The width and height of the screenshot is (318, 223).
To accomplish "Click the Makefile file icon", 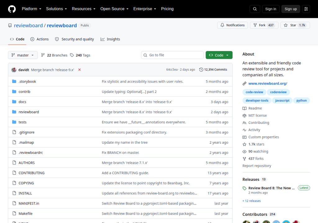I will [x=14, y=213].
